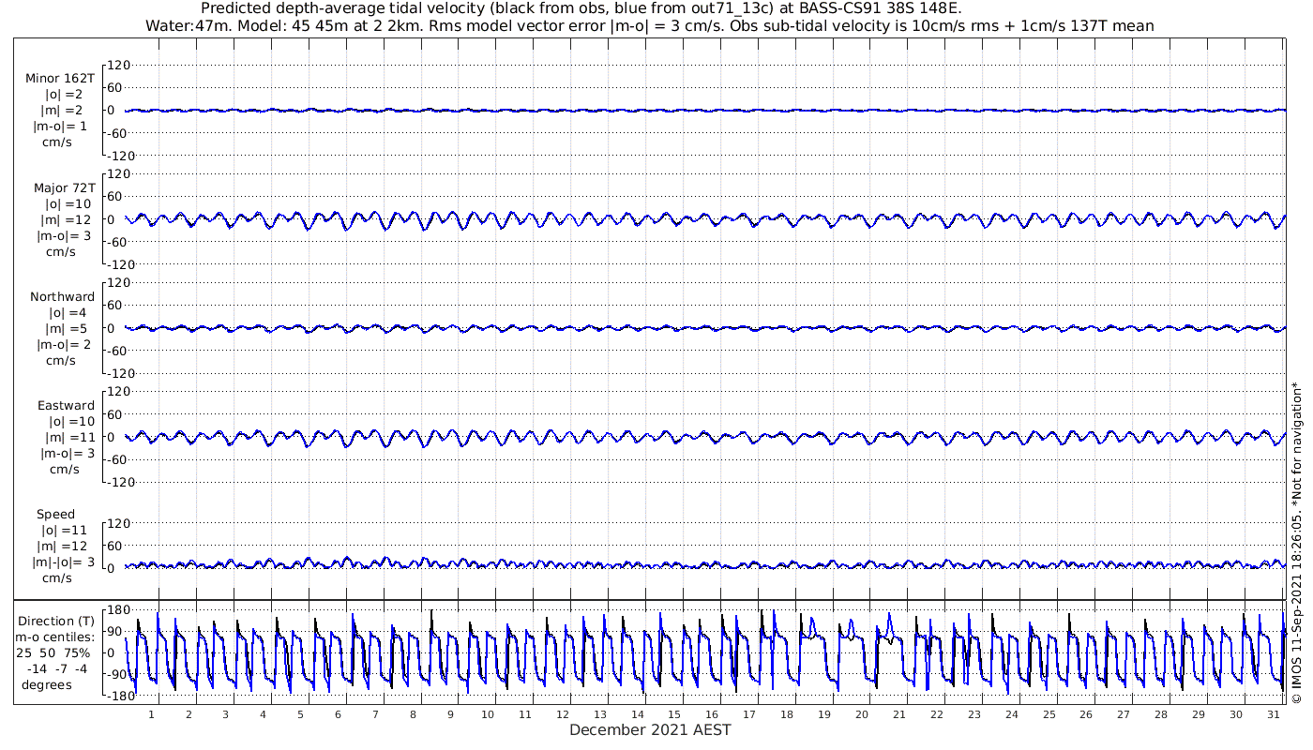1313x750 pixels.
Task: Click day 15 on the date axis
Action: pyautogui.click(x=674, y=714)
